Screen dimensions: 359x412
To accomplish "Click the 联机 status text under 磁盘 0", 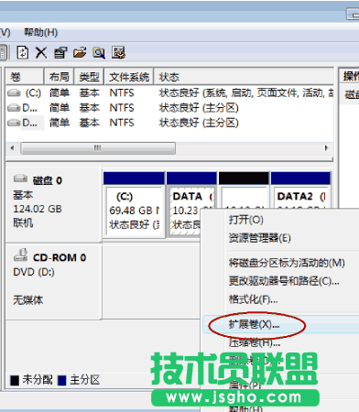I will [23, 222].
